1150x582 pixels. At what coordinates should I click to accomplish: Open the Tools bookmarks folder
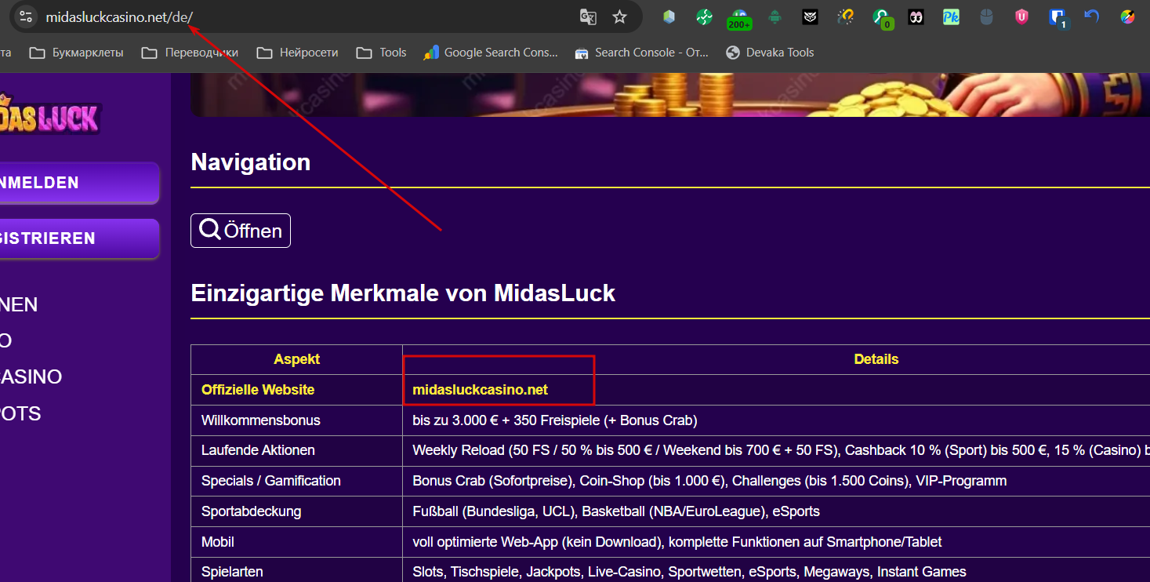[382, 53]
